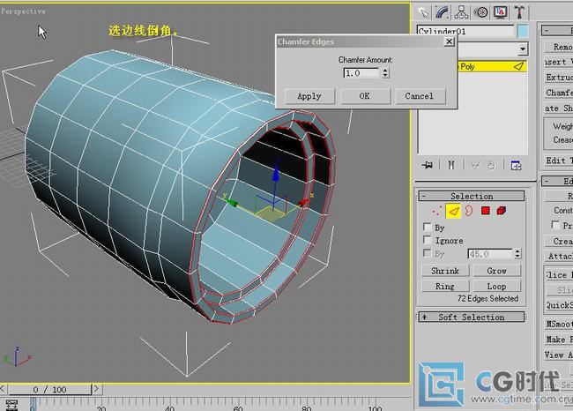Enable the Ignore Backfacing checkbox

click(x=427, y=240)
